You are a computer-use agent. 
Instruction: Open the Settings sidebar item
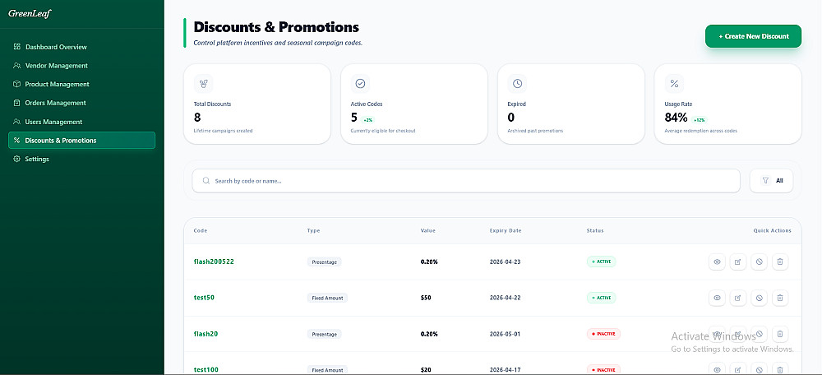pyautogui.click(x=37, y=159)
